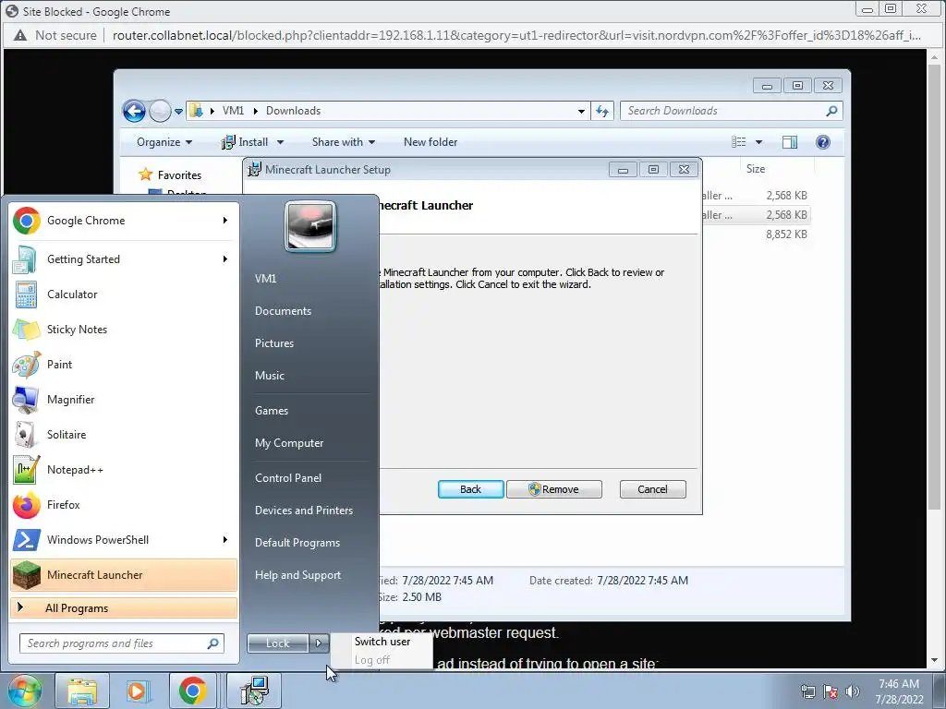Show All Programs list
This screenshot has height=709, width=946.
[124, 607]
